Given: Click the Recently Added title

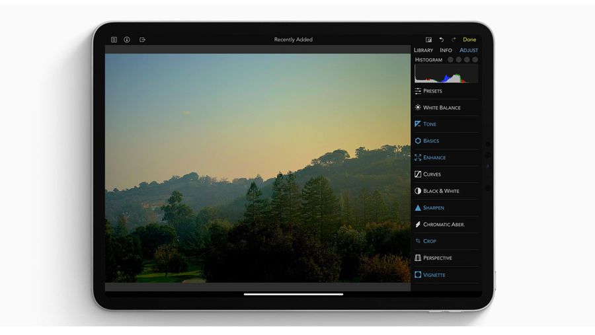Looking at the screenshot, I should click(294, 40).
